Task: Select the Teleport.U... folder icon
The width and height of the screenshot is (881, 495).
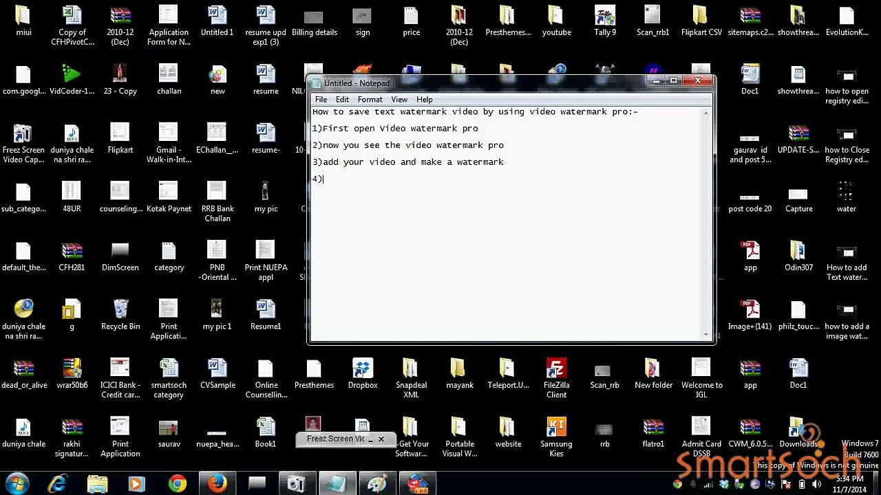Action: pyautogui.click(x=508, y=373)
